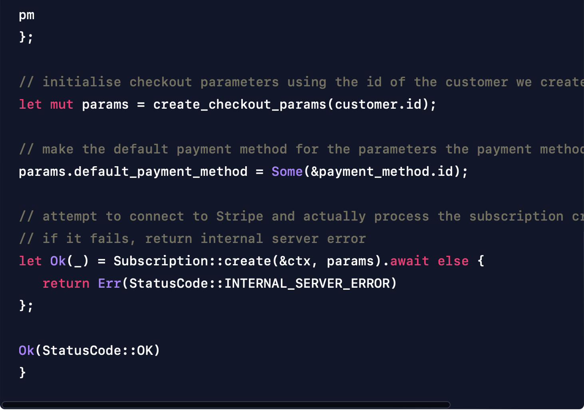The width and height of the screenshot is (584, 410).
Task: Click the Subscription::create call
Action: coord(192,261)
